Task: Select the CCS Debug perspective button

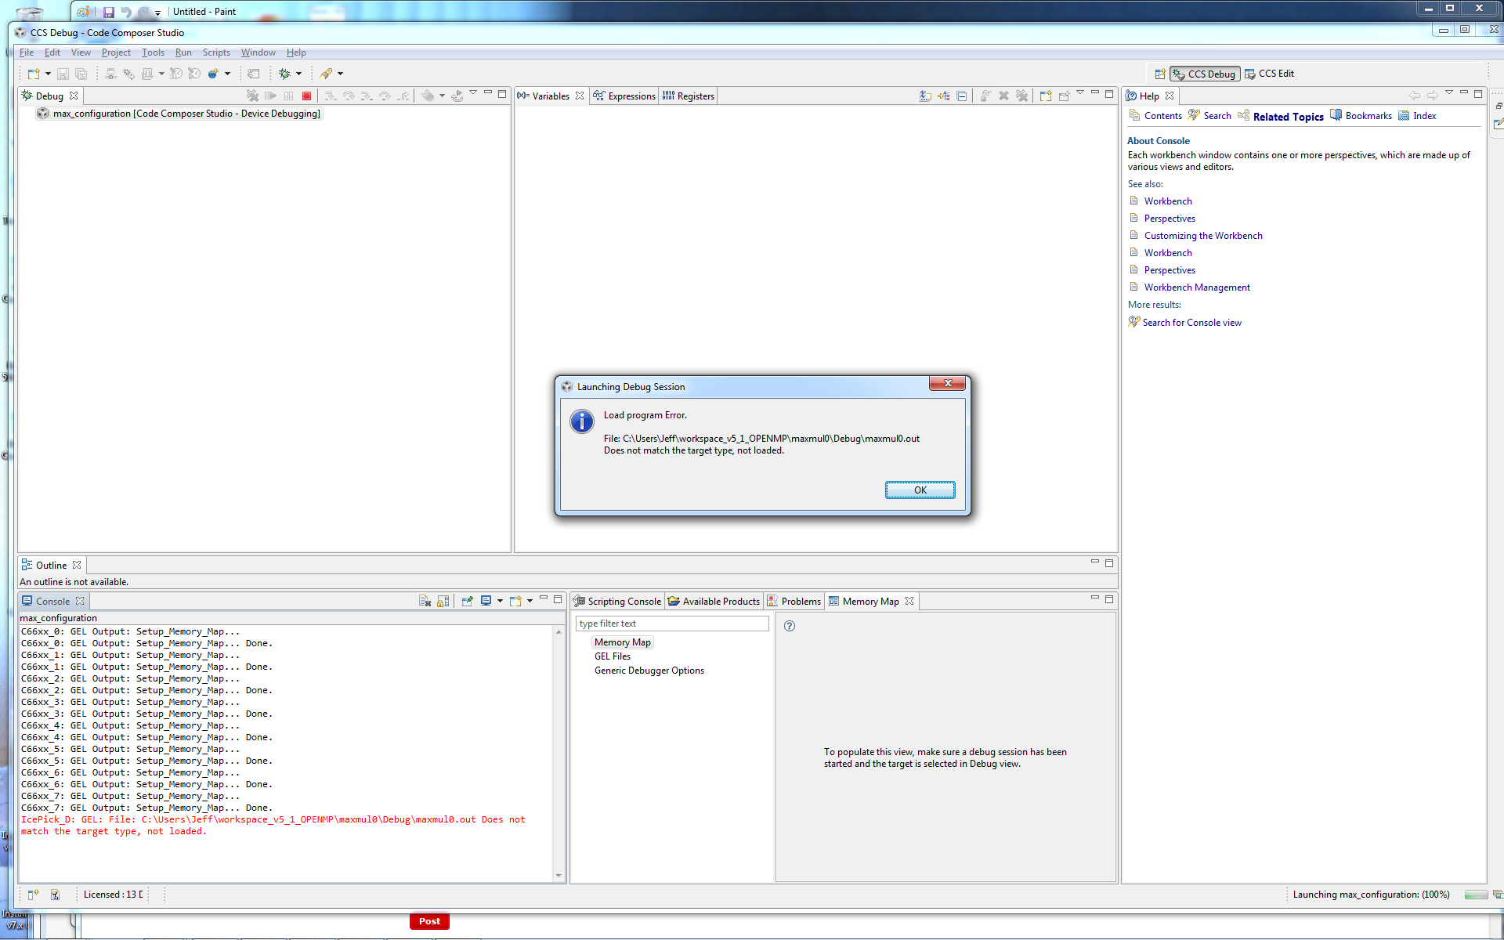Action: (1205, 74)
